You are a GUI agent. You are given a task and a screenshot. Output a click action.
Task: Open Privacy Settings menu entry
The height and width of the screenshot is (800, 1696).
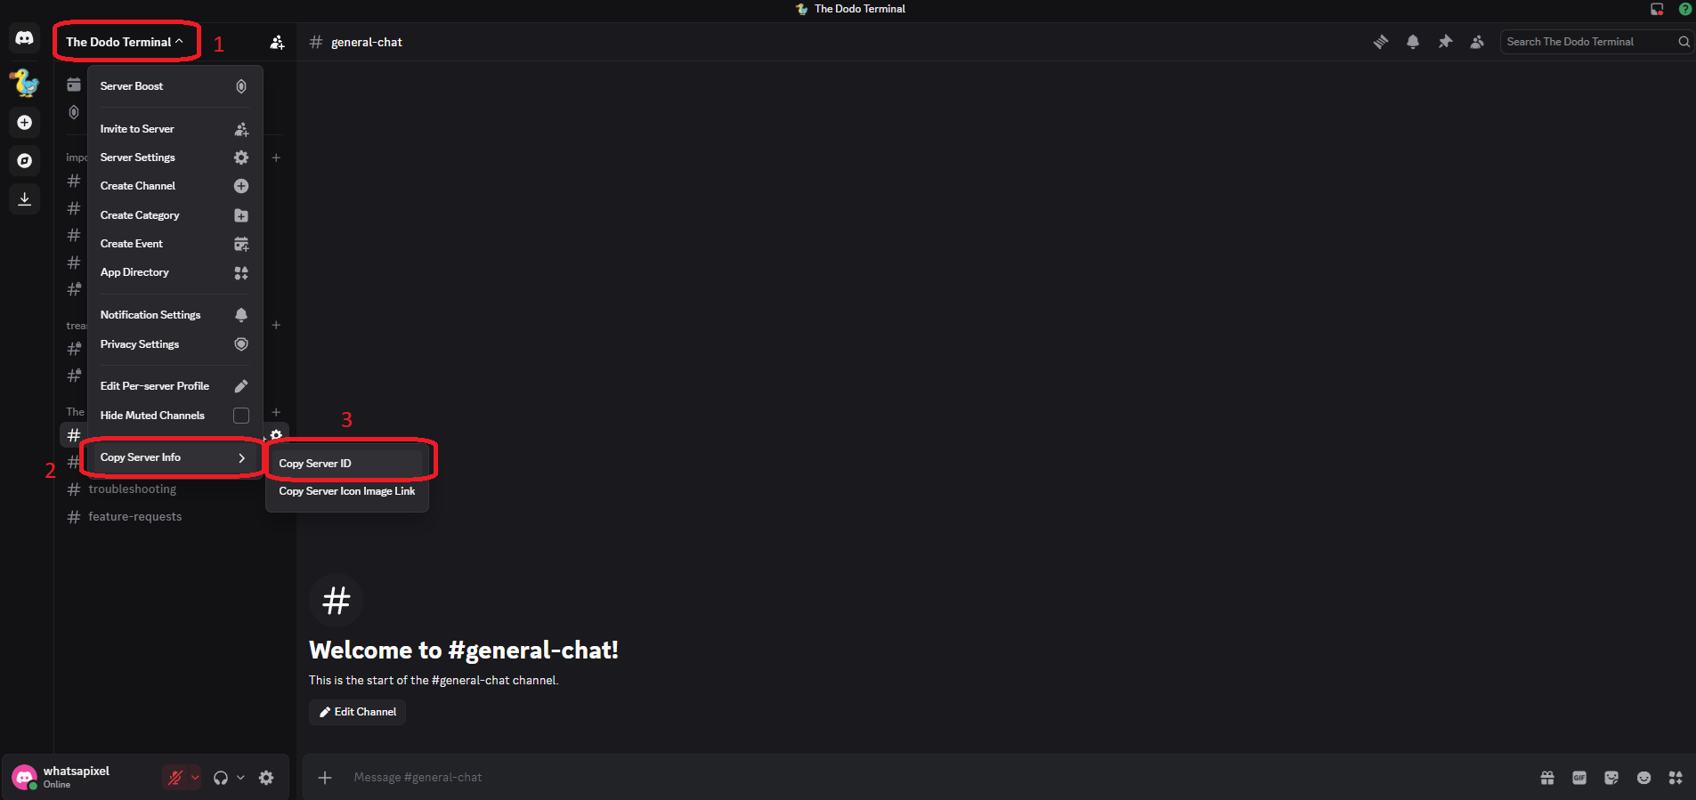click(174, 344)
